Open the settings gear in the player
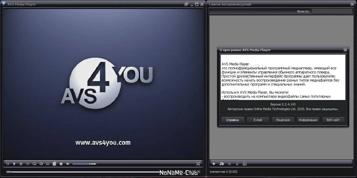This screenshot has height=178, width=357. click(x=61, y=164)
